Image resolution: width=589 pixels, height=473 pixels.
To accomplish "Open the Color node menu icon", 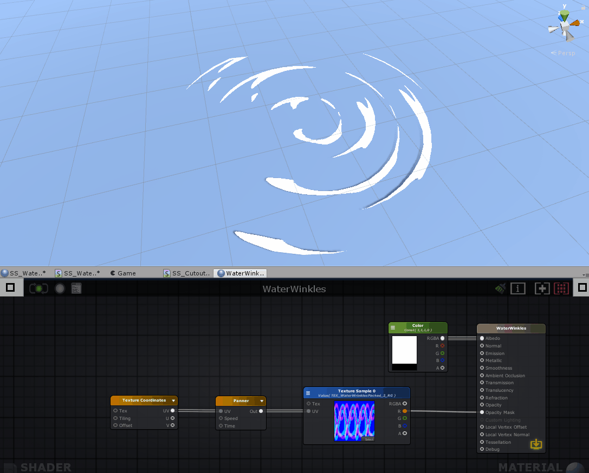I will pyautogui.click(x=393, y=328).
